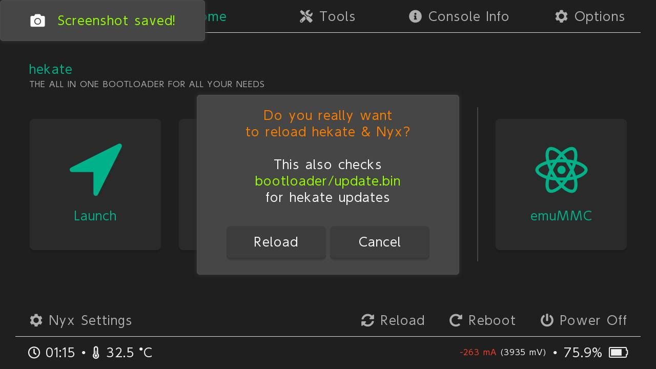Viewport: 656px width, 369px height.
Task: Click the Nyx Settings label
Action: point(90,320)
